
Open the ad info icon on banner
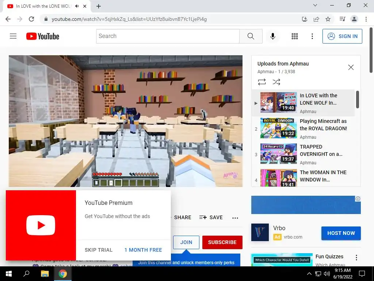pos(358,199)
